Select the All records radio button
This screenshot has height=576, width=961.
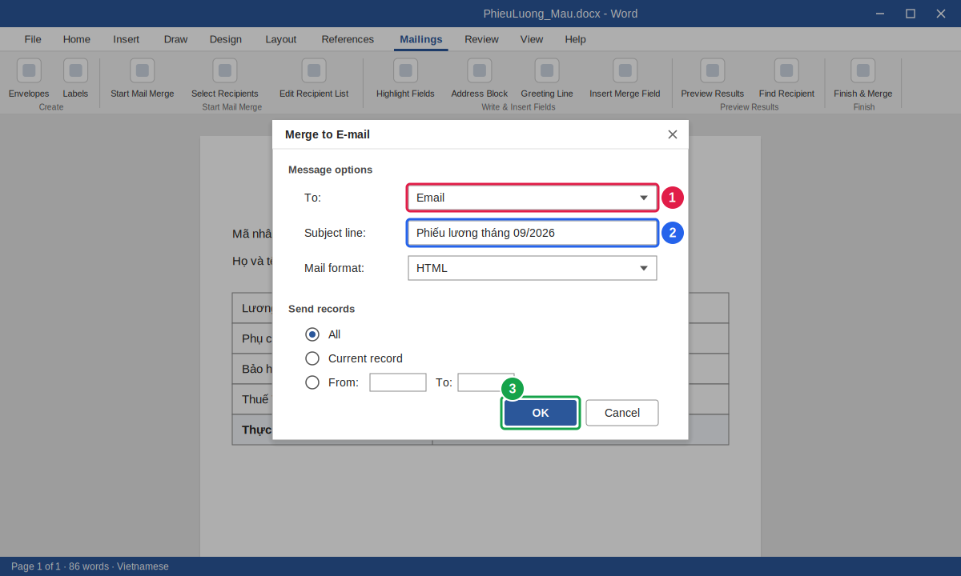coord(312,334)
